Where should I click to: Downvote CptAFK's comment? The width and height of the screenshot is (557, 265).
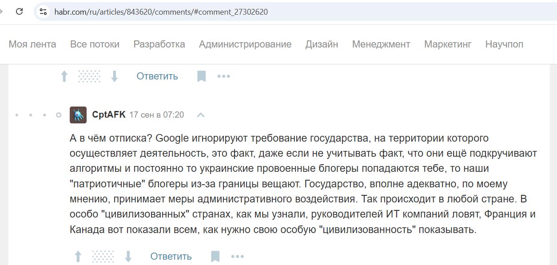[128, 256]
